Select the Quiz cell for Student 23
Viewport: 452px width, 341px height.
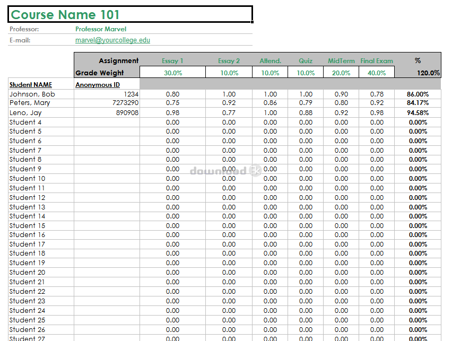306,301
